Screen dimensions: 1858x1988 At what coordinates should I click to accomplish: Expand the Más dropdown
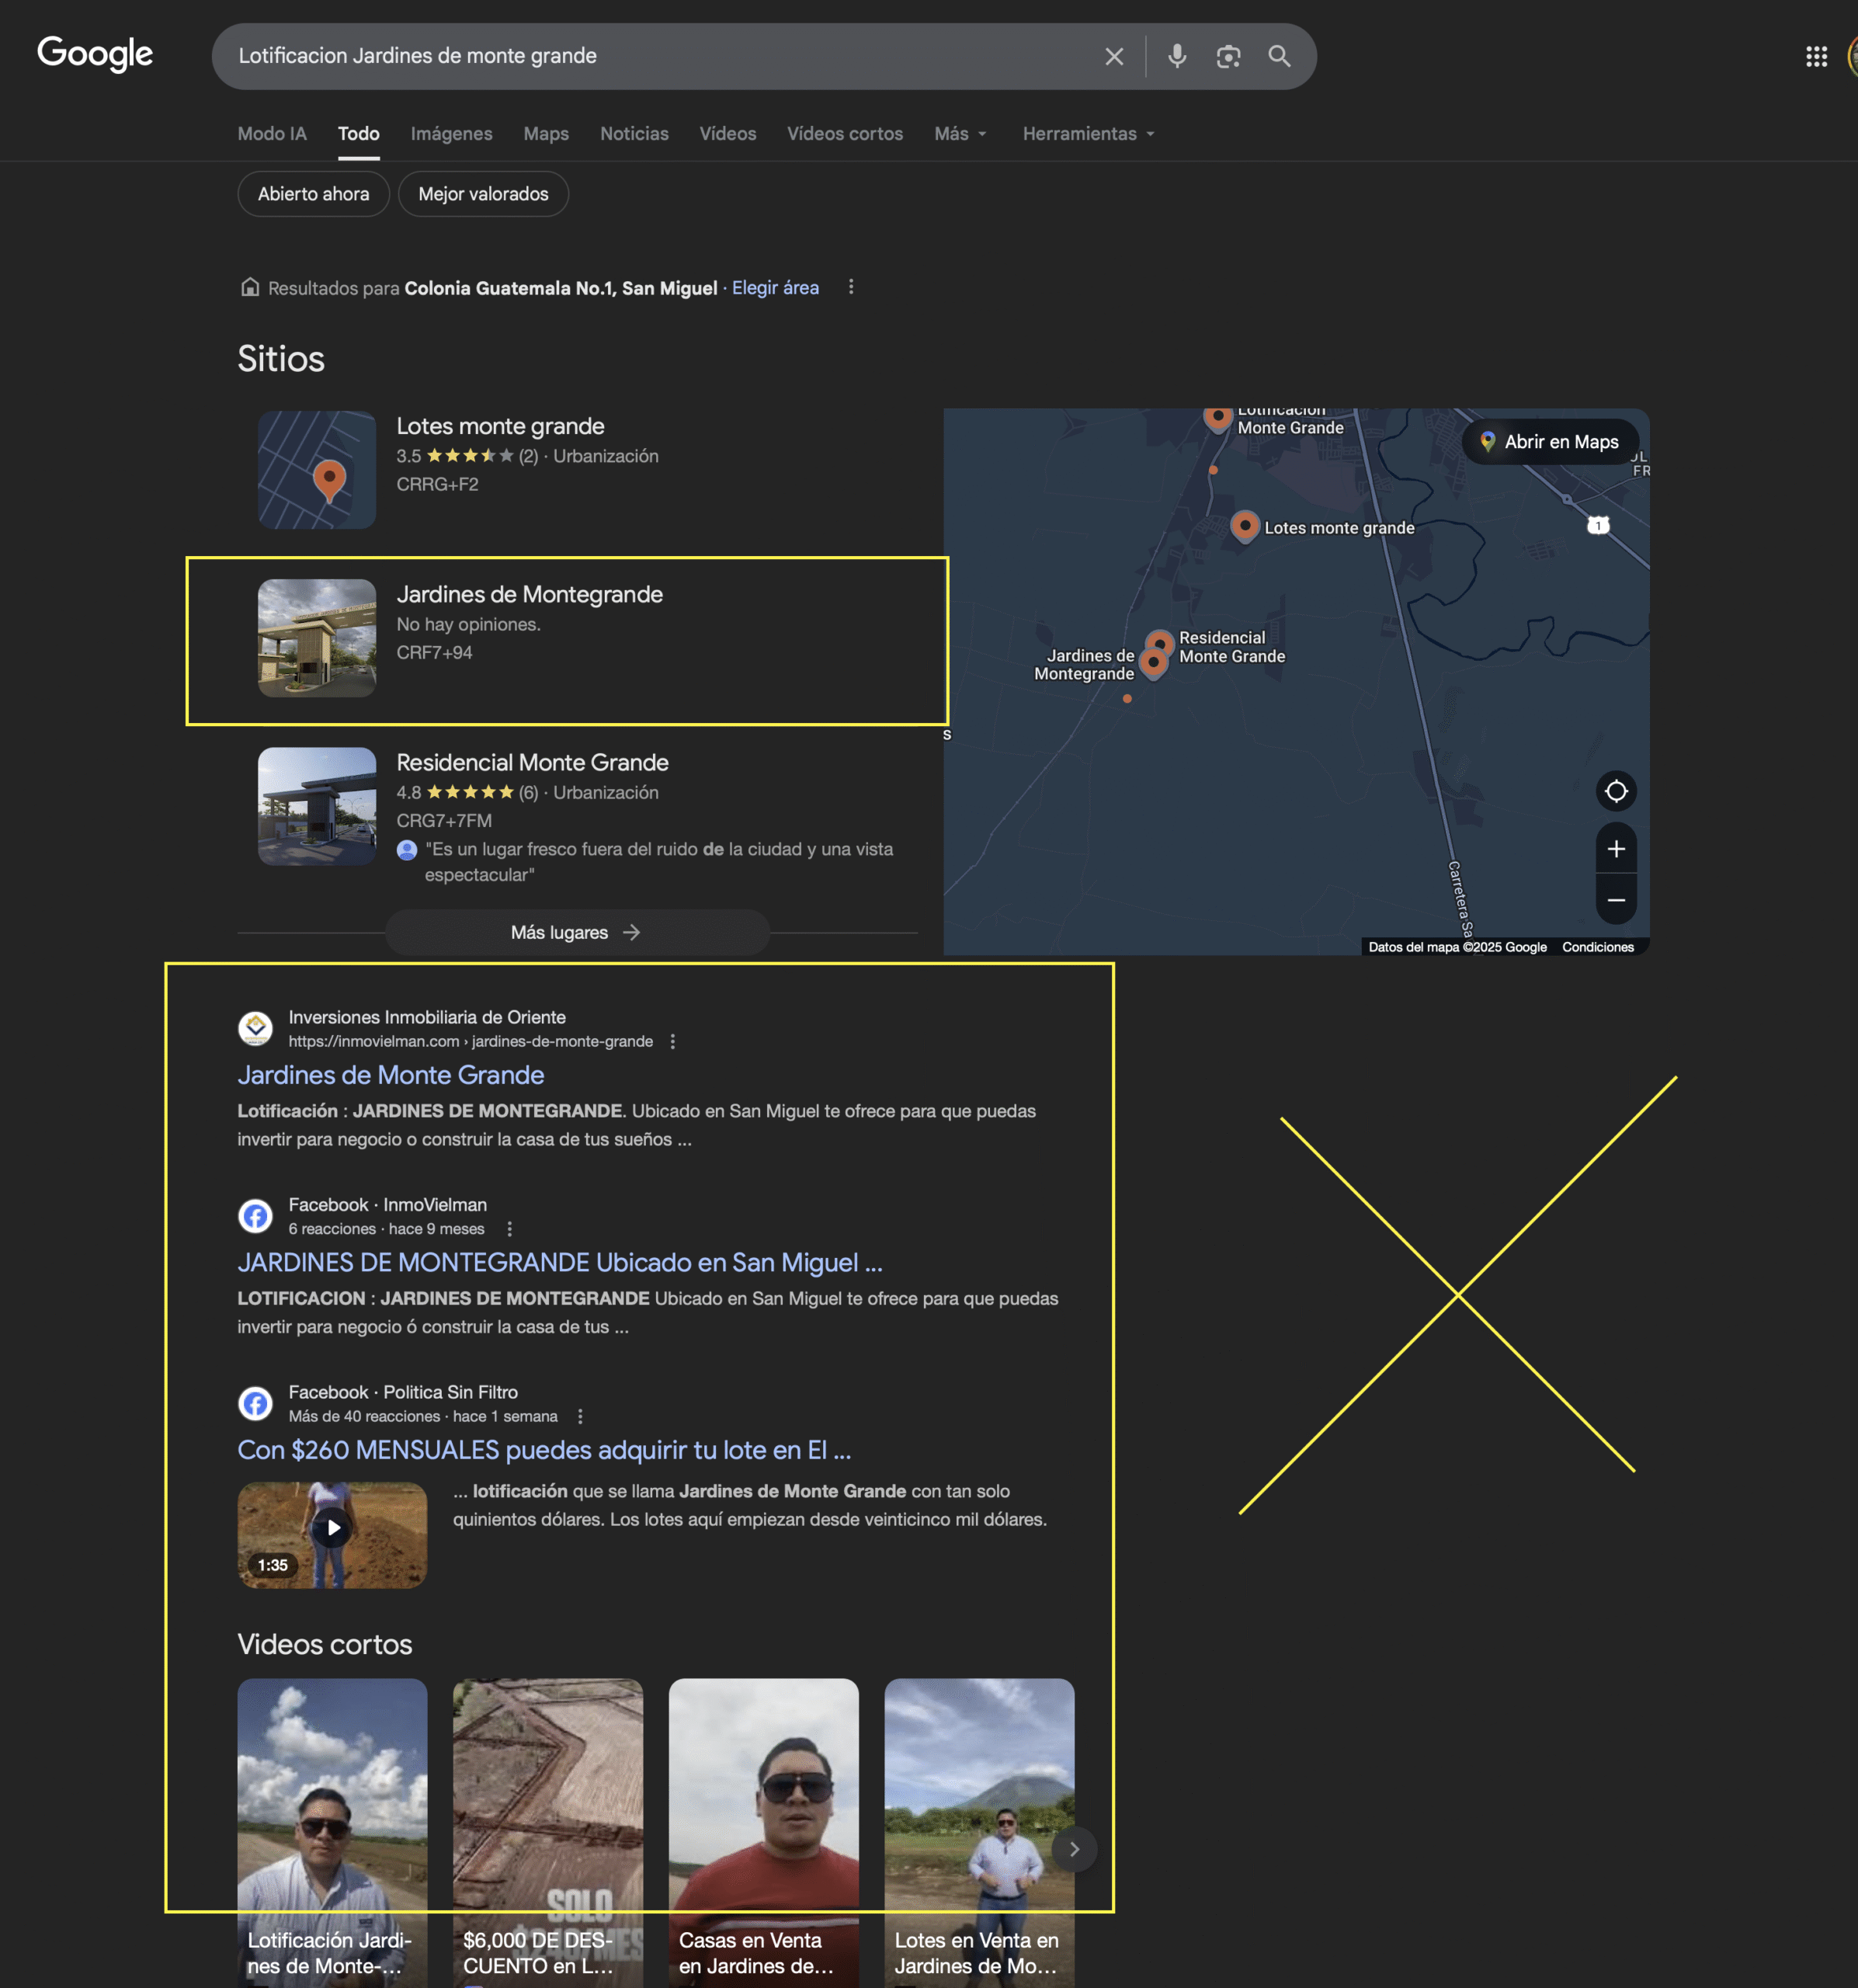pyautogui.click(x=960, y=134)
